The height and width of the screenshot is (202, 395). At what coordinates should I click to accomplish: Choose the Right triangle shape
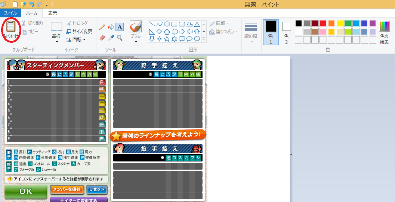(152, 32)
